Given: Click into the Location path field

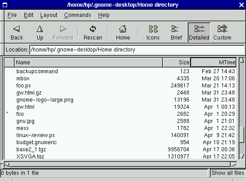Looking at the screenshot, I should (x=137, y=50).
